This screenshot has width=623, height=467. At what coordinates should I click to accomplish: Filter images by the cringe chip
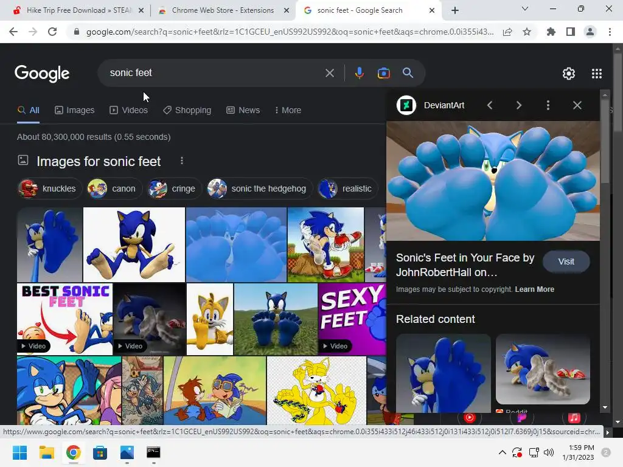tap(173, 189)
